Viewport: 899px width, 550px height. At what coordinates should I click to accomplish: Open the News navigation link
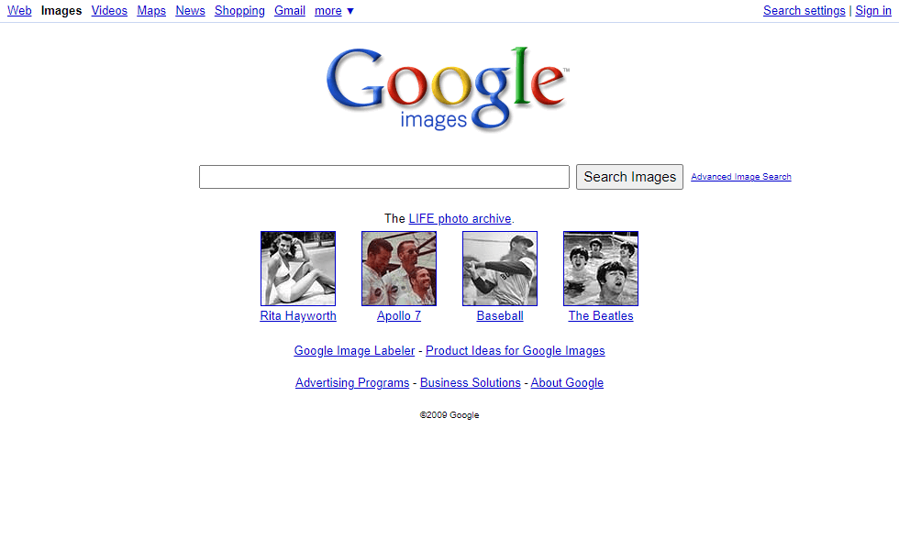click(x=191, y=11)
